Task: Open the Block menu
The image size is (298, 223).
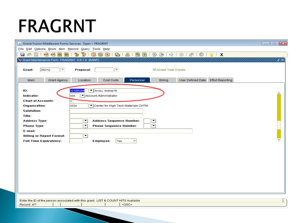Action: click(52, 49)
